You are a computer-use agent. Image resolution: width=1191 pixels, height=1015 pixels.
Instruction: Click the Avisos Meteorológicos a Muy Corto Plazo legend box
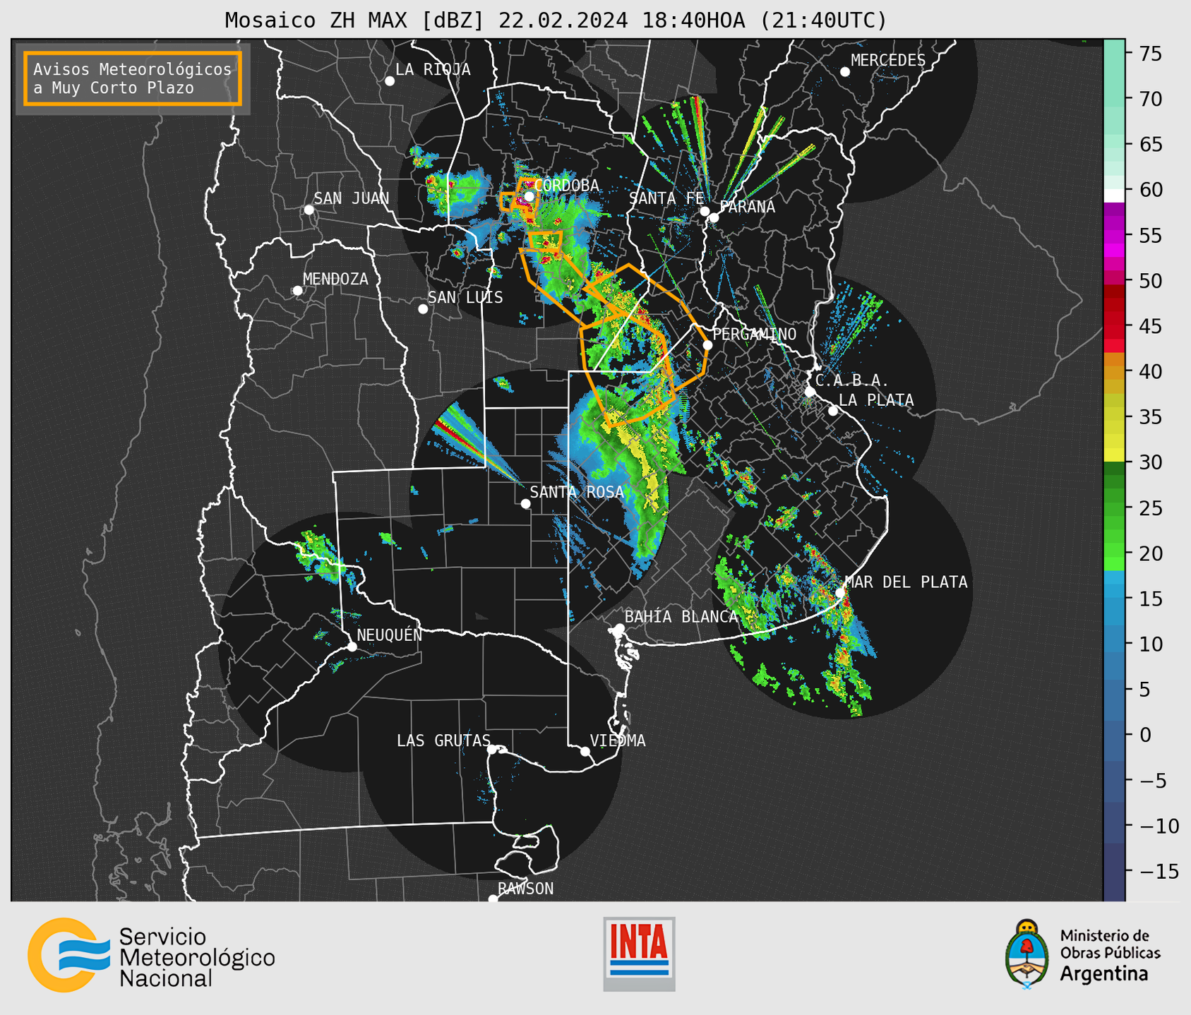click(133, 78)
